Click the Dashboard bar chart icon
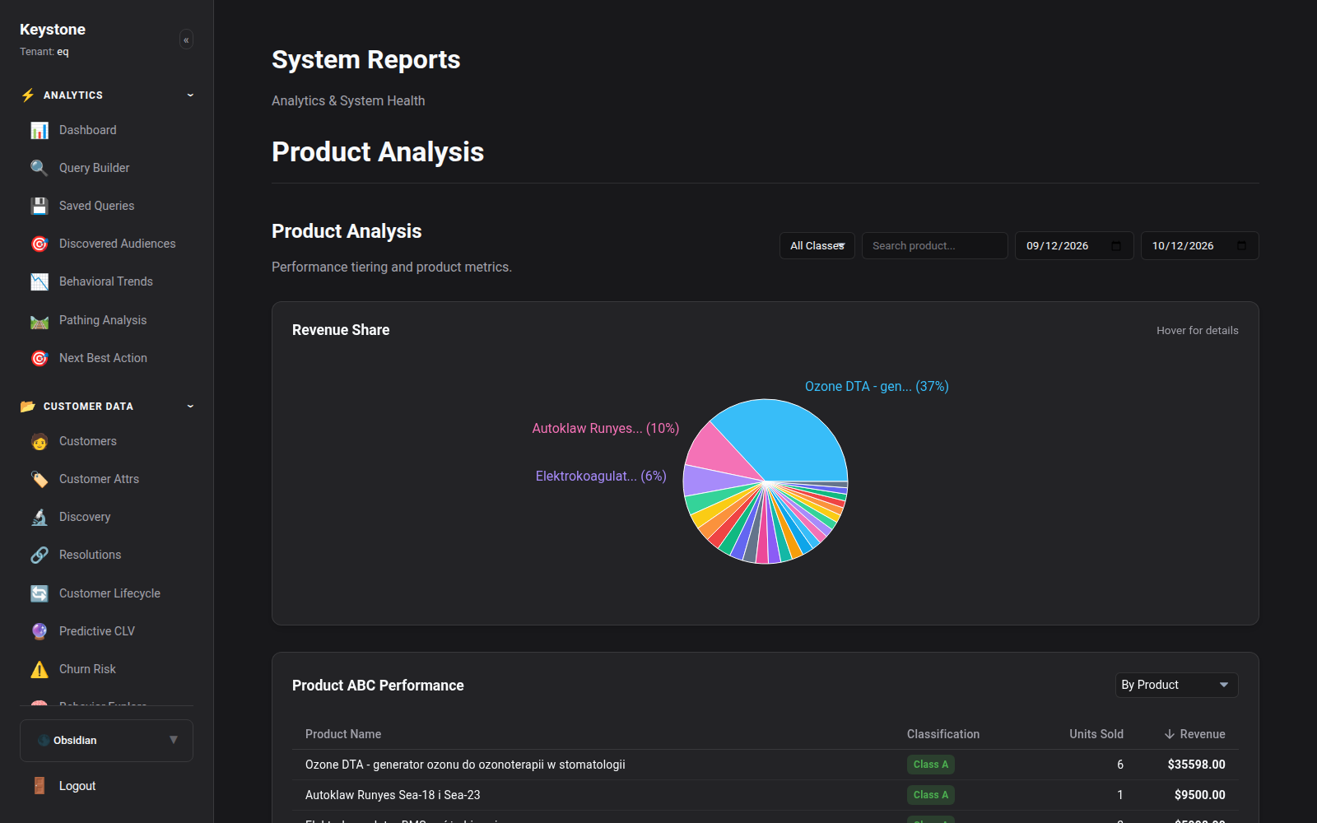1317x823 pixels. (40, 130)
